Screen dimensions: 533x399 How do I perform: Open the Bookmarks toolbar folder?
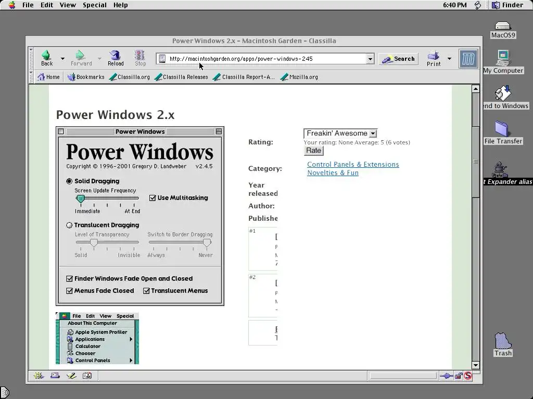(86, 77)
